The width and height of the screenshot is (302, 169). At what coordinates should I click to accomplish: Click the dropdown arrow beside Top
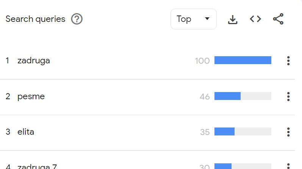[x=207, y=18]
